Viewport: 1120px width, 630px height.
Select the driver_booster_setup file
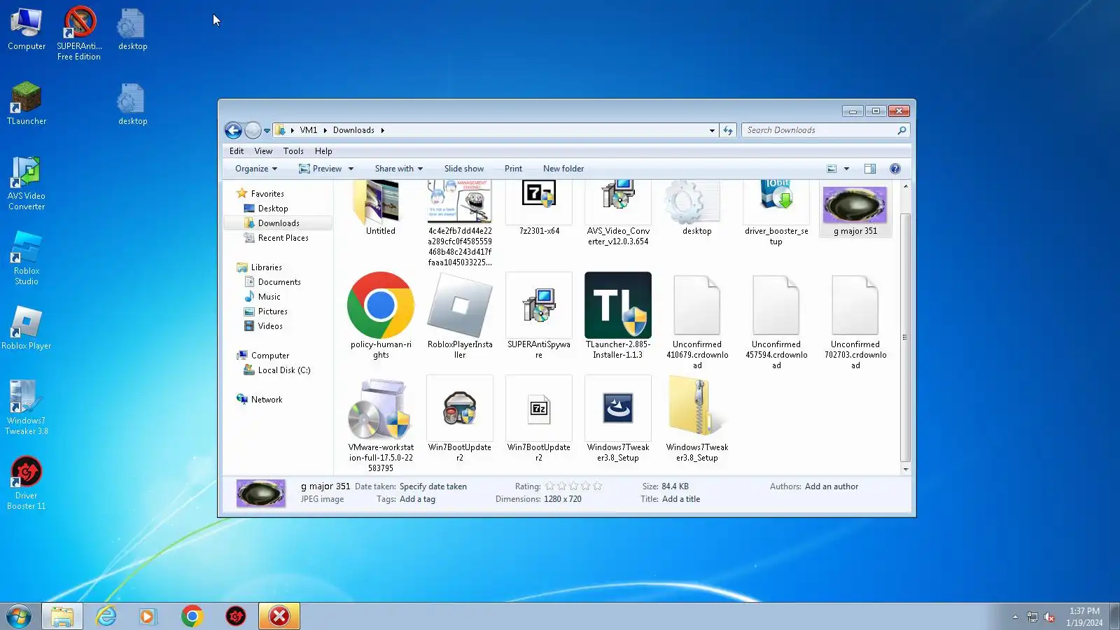[776, 213]
